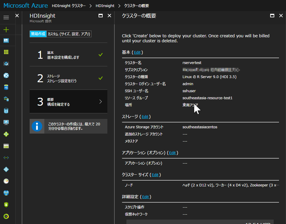Click the 20 minute creation notice
286x224 pixels.
68,126
